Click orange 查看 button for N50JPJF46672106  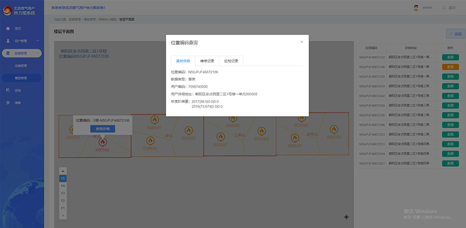(x=450, y=67)
